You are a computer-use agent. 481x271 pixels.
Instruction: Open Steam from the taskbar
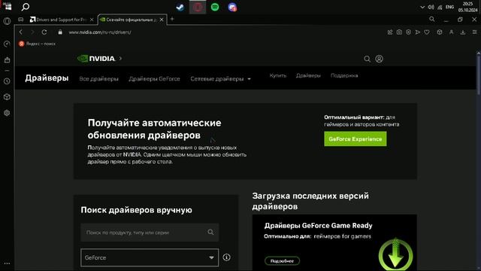(x=180, y=7)
